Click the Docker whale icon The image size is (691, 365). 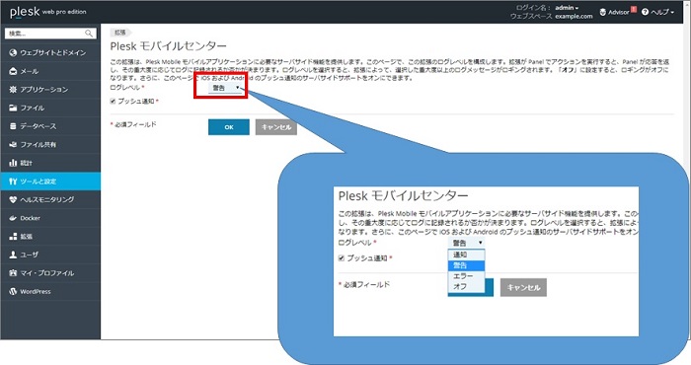pos(13,218)
